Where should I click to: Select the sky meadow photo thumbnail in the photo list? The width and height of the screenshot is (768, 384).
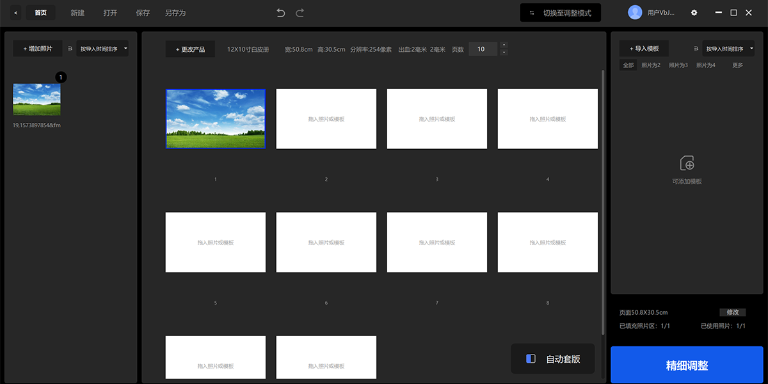(x=36, y=99)
